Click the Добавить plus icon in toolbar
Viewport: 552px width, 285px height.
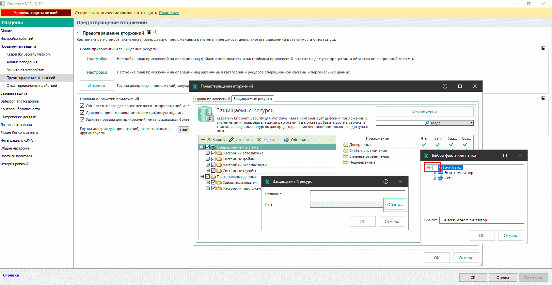coord(203,140)
